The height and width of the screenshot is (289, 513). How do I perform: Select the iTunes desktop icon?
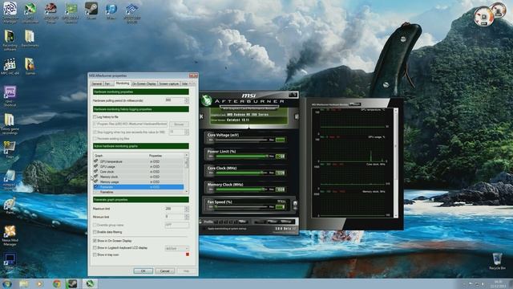pyautogui.click(x=111, y=11)
